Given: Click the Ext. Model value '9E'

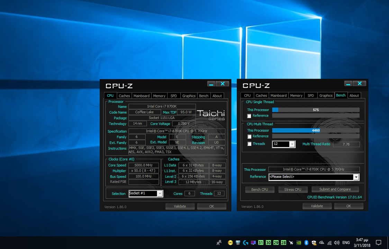Looking at the screenshot, I should pos(177,142).
